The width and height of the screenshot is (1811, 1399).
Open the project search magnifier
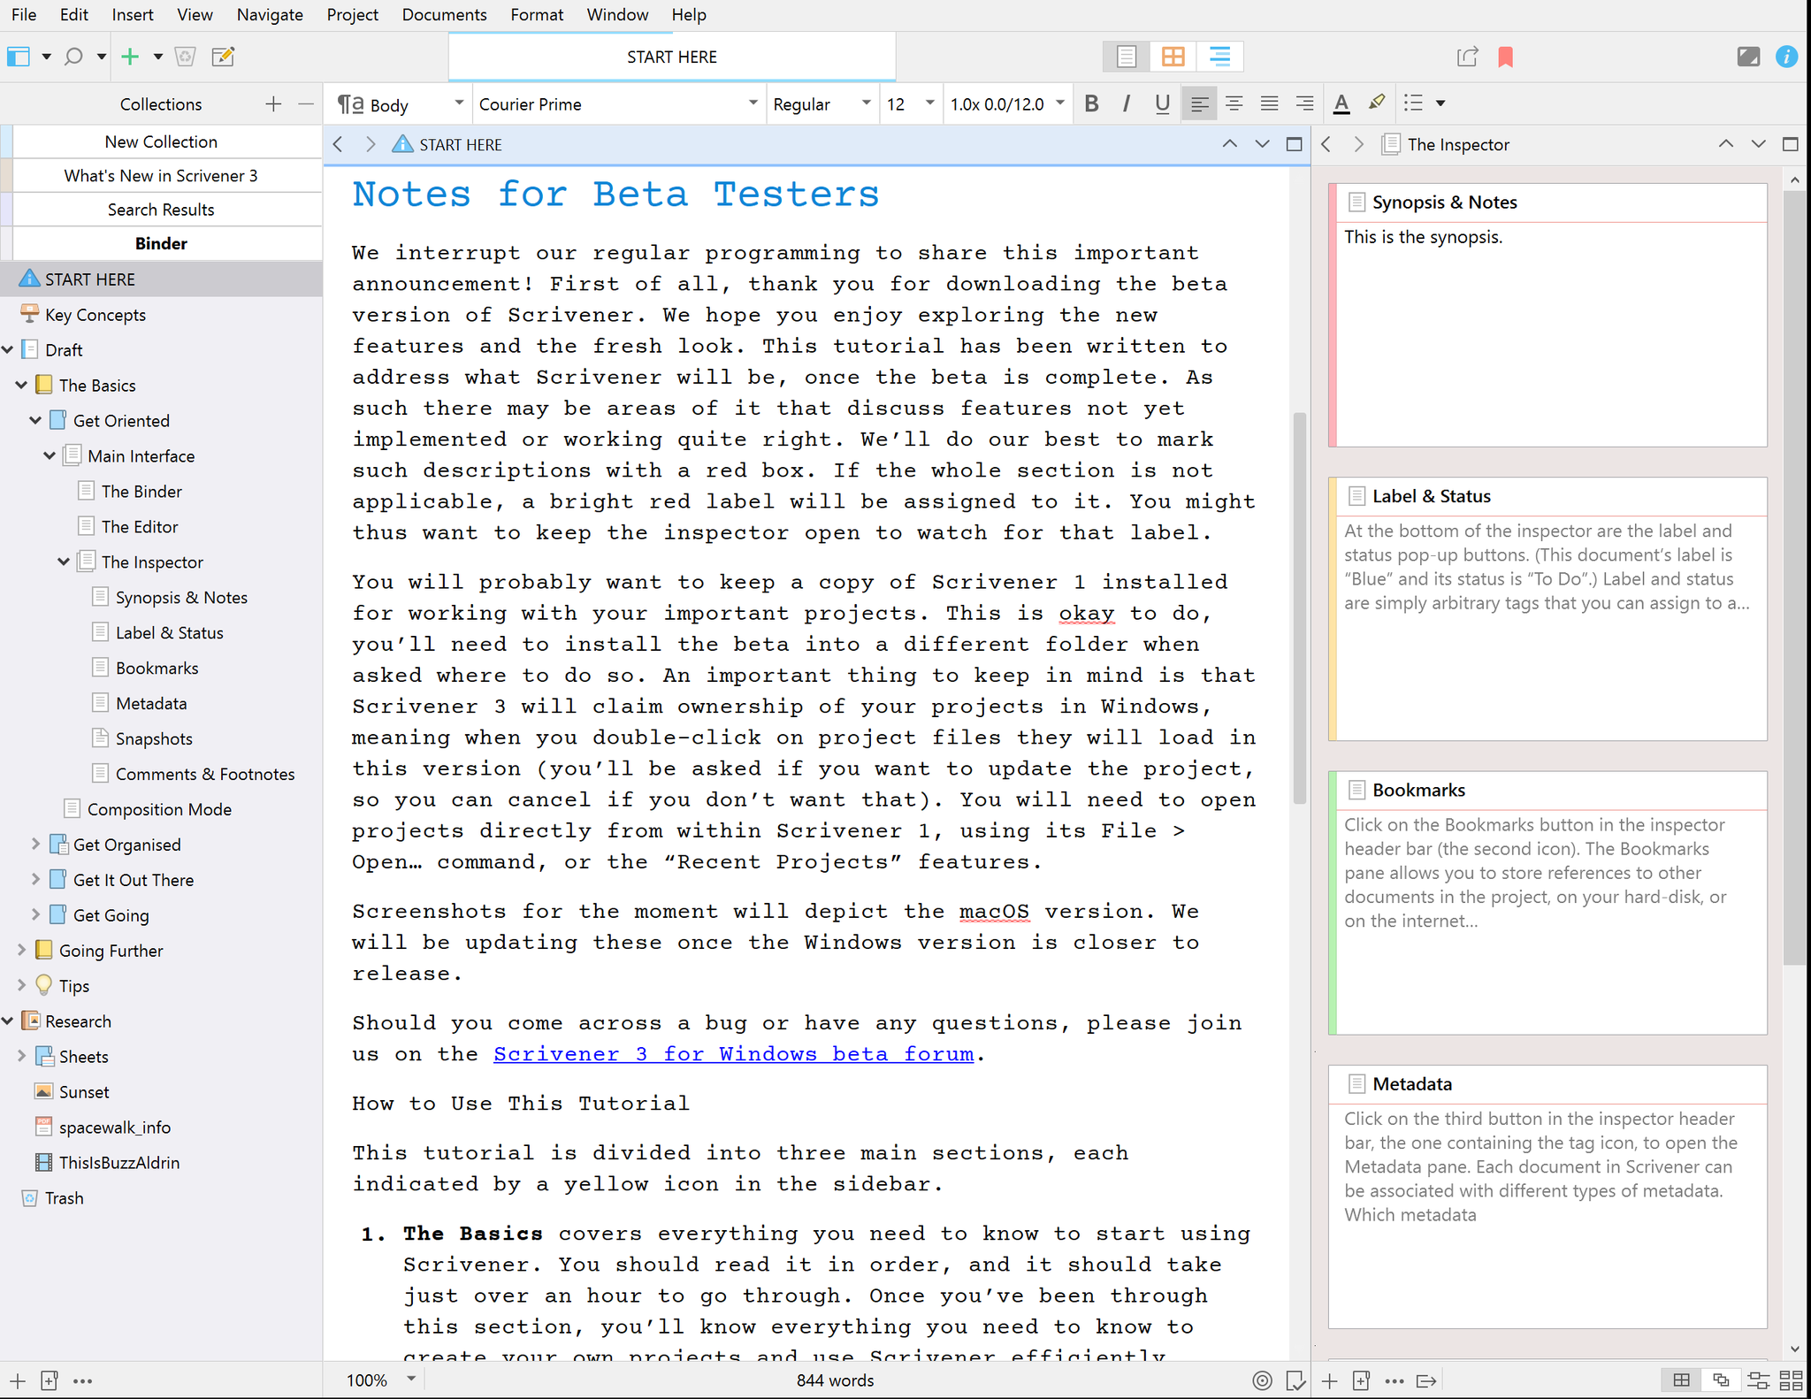click(x=74, y=57)
